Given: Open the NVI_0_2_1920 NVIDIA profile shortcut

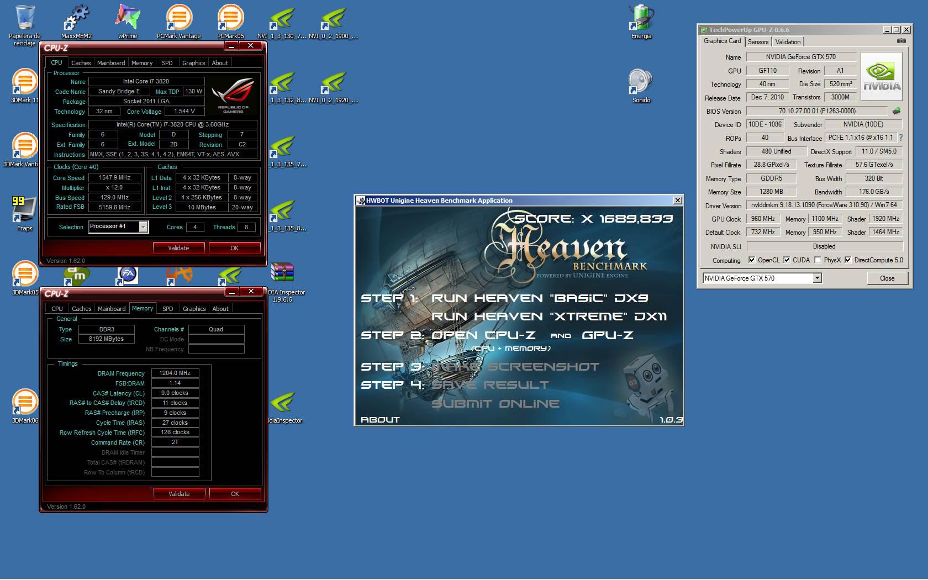Looking at the screenshot, I should 333,87.
